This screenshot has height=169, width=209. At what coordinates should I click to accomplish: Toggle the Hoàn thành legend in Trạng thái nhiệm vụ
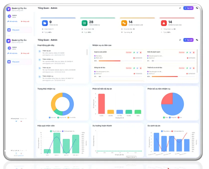coord(52,117)
